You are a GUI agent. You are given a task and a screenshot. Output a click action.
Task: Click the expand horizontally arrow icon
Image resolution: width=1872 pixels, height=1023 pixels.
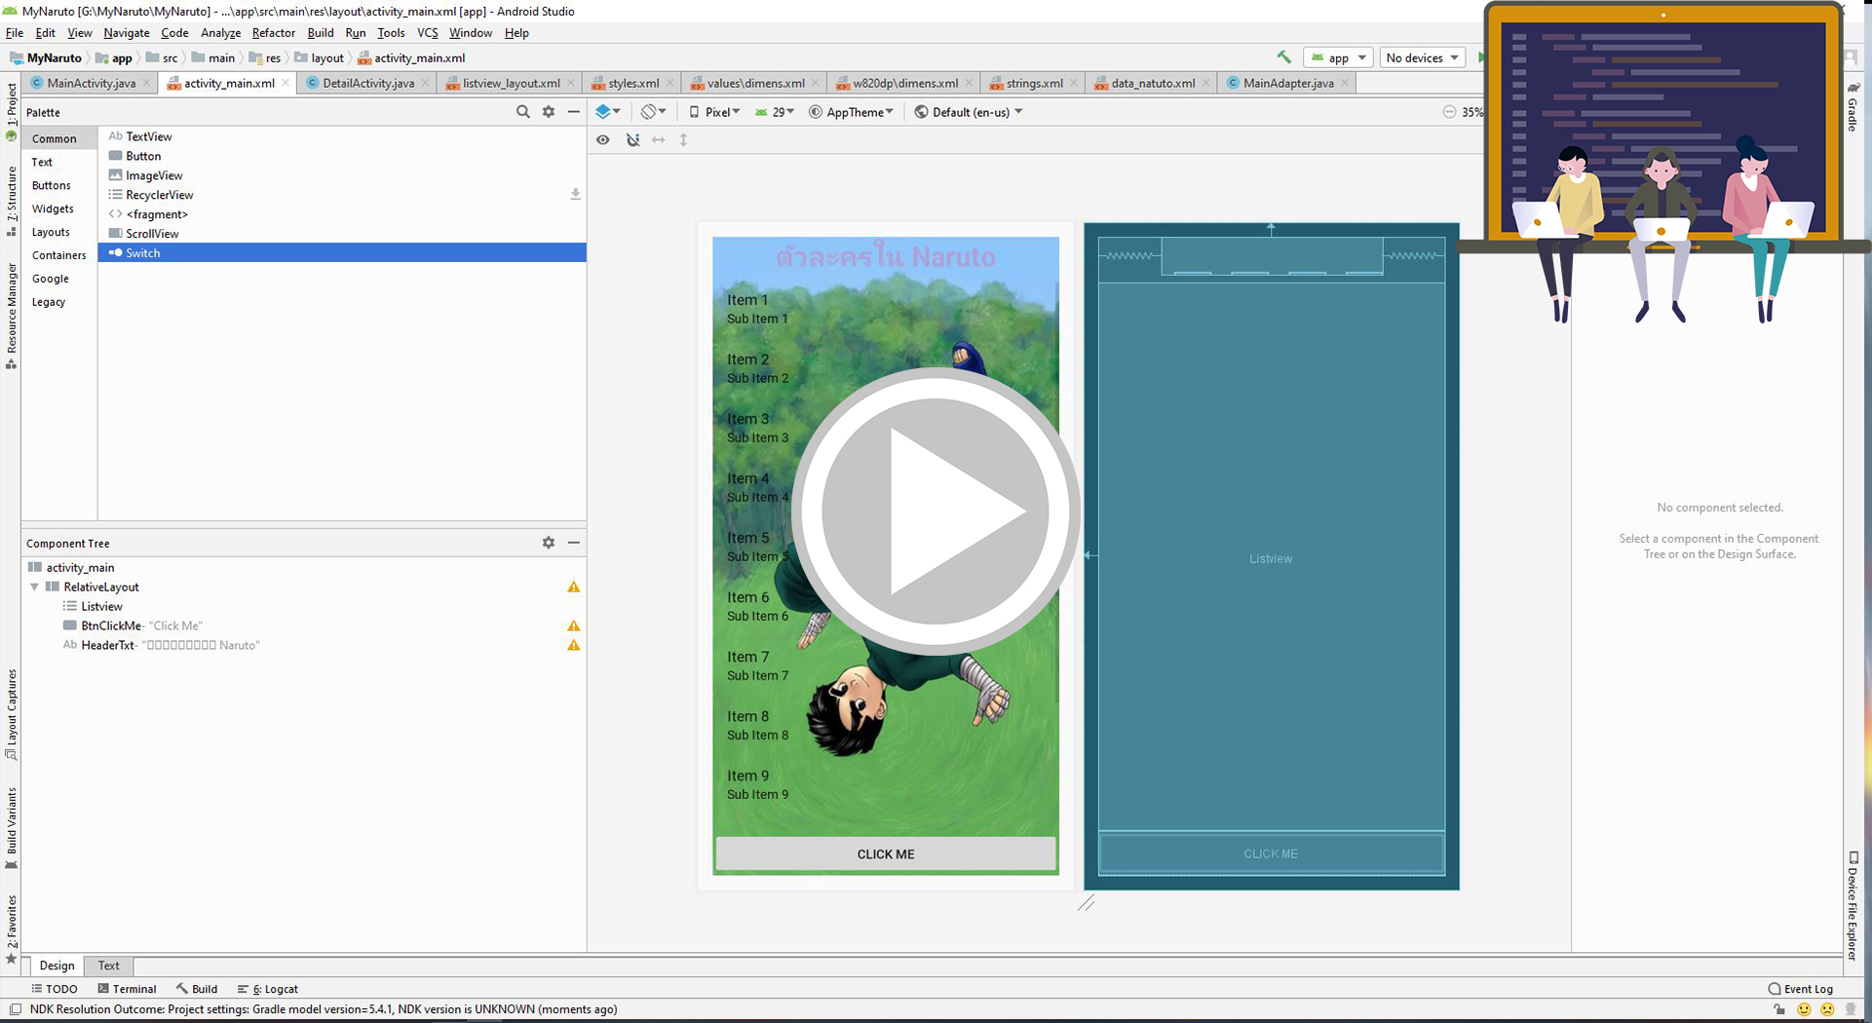tap(659, 140)
